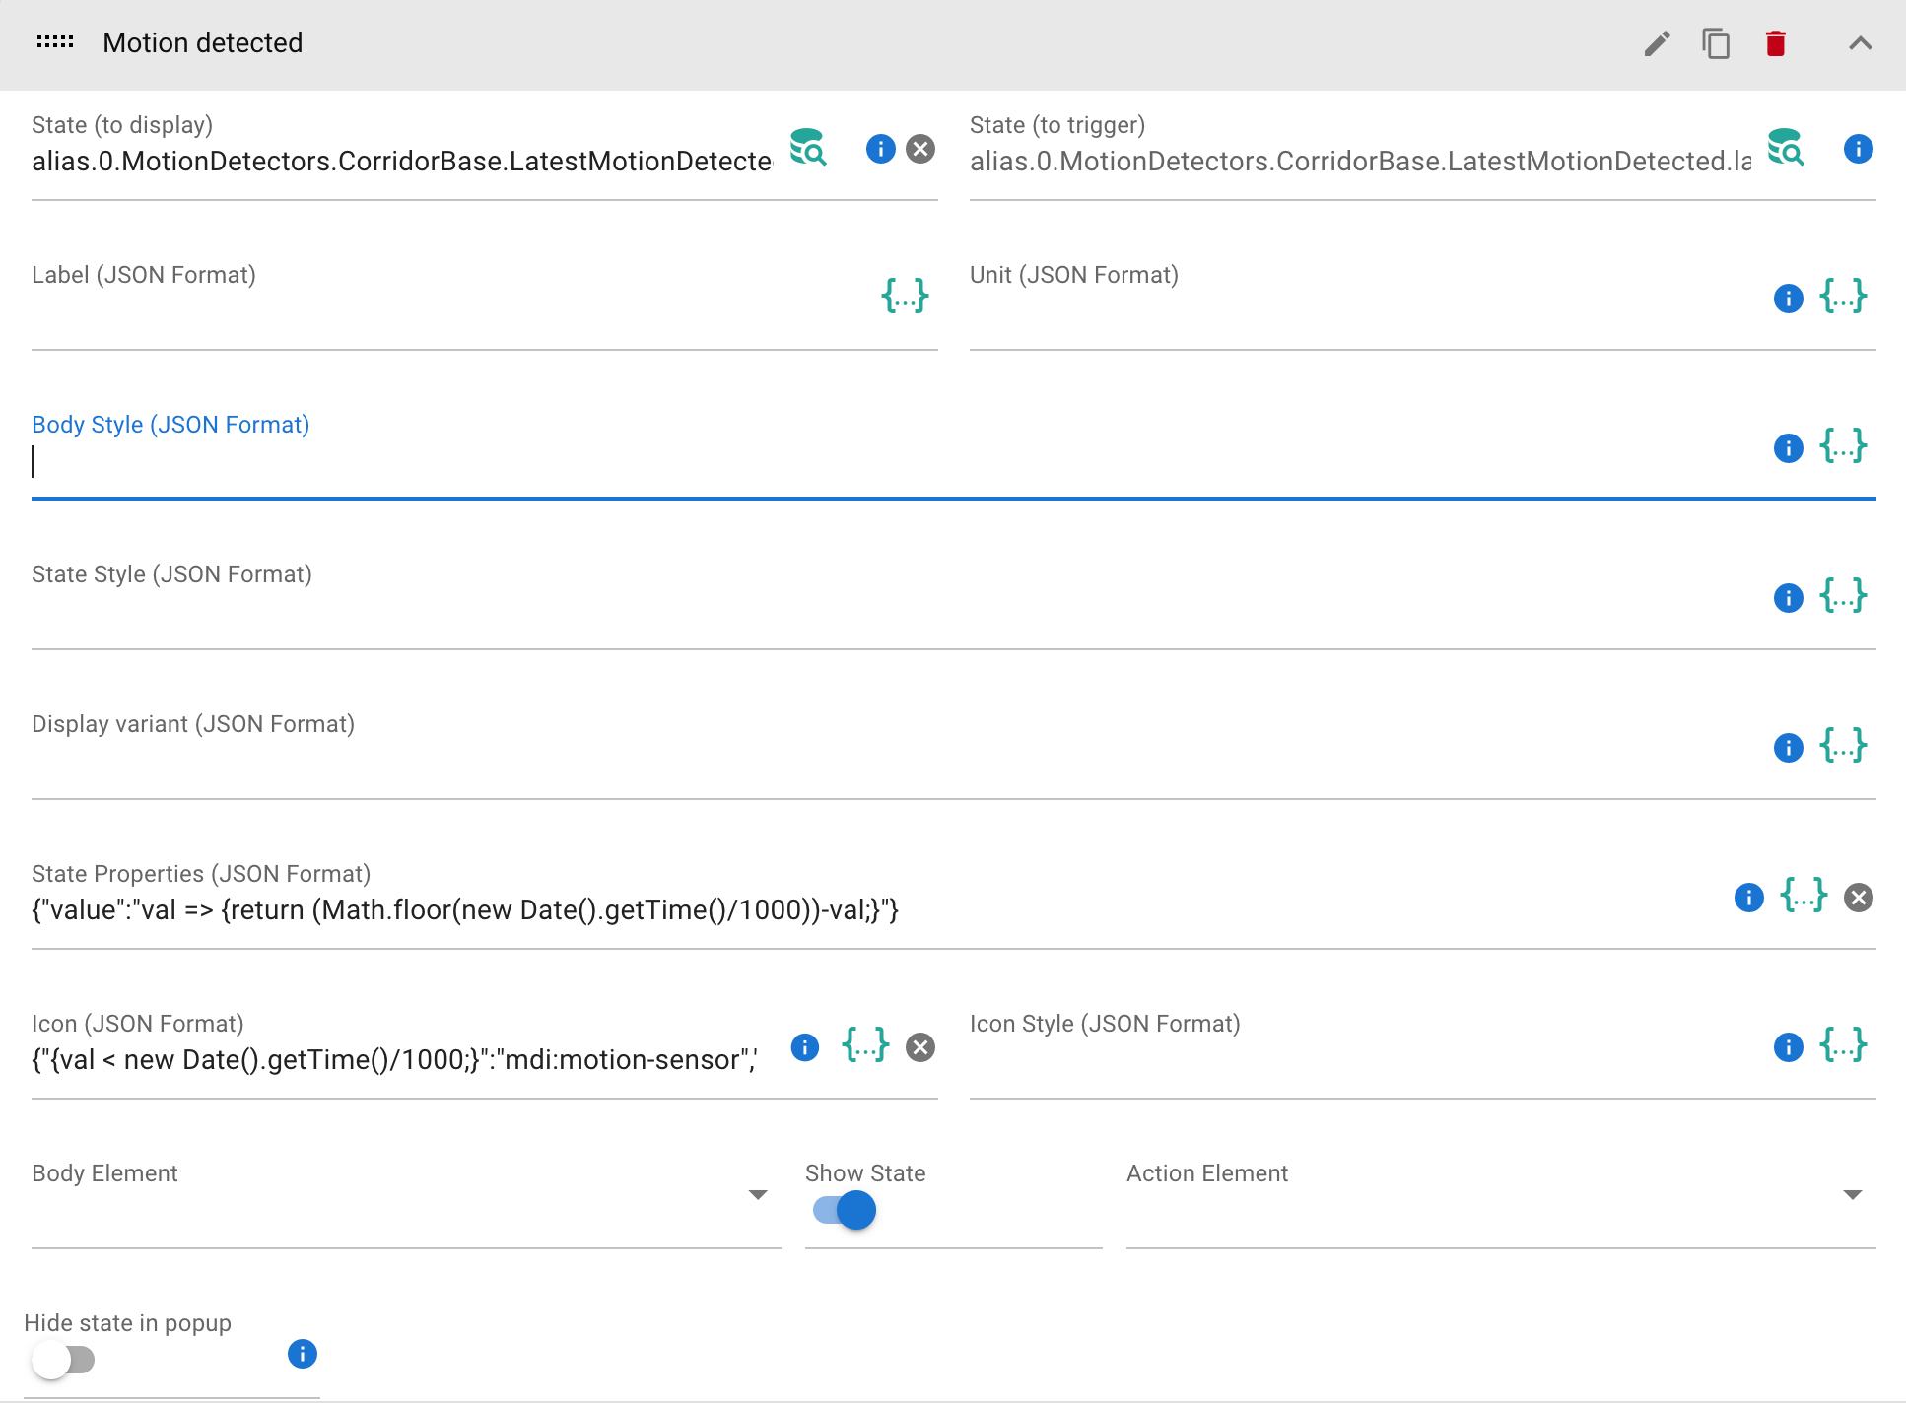
Task: Click the Icon JSON value text
Action: (x=394, y=1060)
